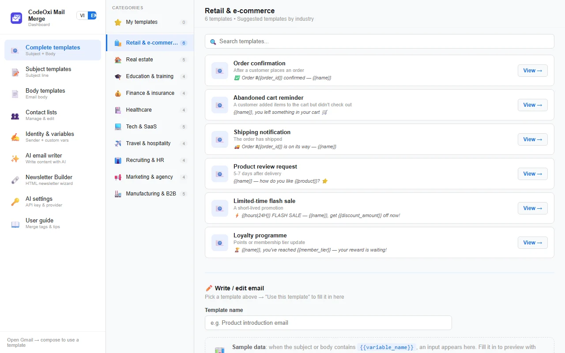
Task: Click the Shipping notification title text
Action: point(262,132)
